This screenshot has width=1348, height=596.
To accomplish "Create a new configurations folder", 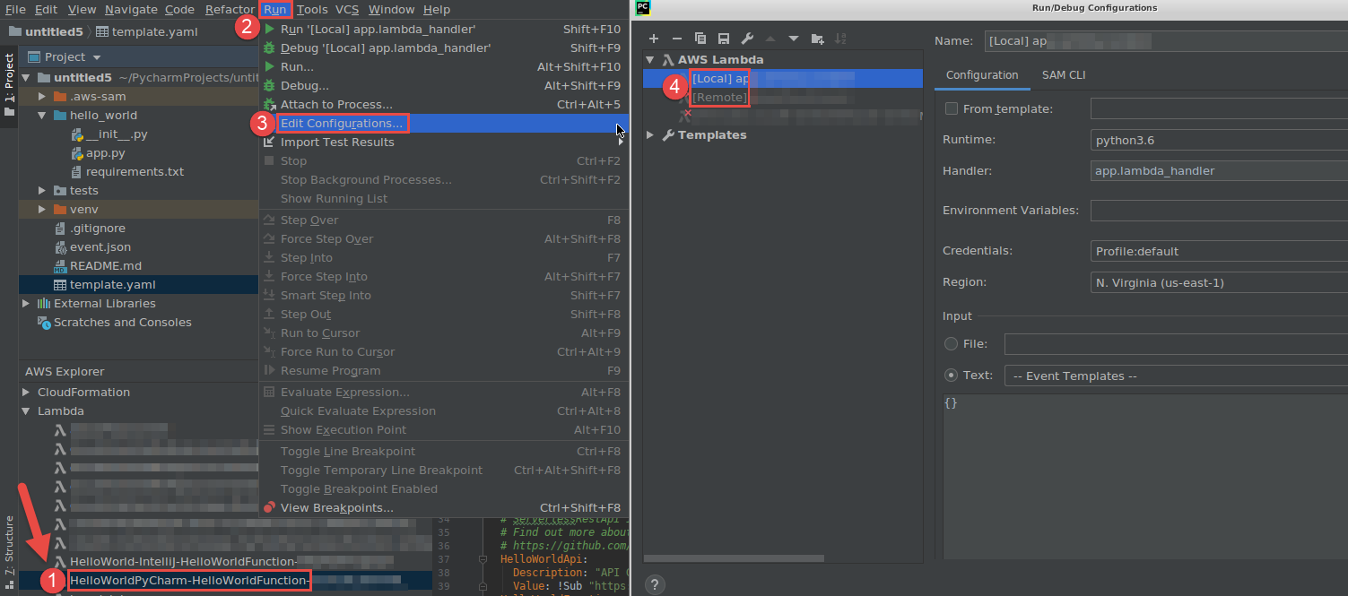I will point(817,39).
